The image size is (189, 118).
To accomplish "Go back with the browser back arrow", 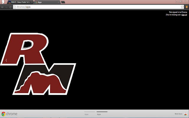I will point(2,7).
